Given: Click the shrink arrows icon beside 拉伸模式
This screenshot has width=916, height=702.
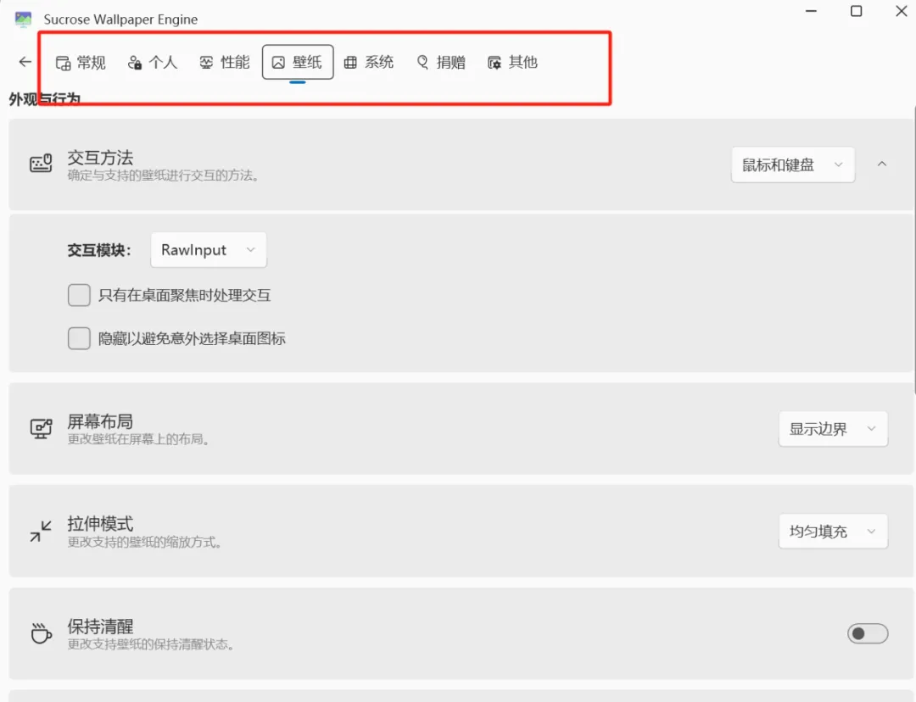Looking at the screenshot, I should click(41, 532).
